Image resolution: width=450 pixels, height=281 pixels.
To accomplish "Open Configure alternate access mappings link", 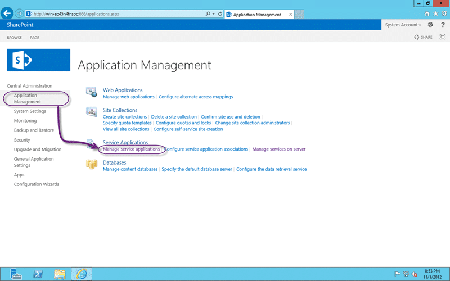I will (x=196, y=97).
